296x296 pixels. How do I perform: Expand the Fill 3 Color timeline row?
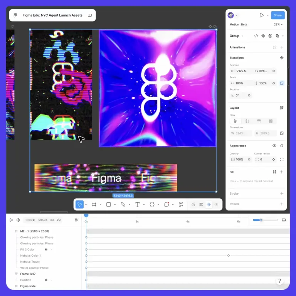pyautogui.click(x=51, y=249)
